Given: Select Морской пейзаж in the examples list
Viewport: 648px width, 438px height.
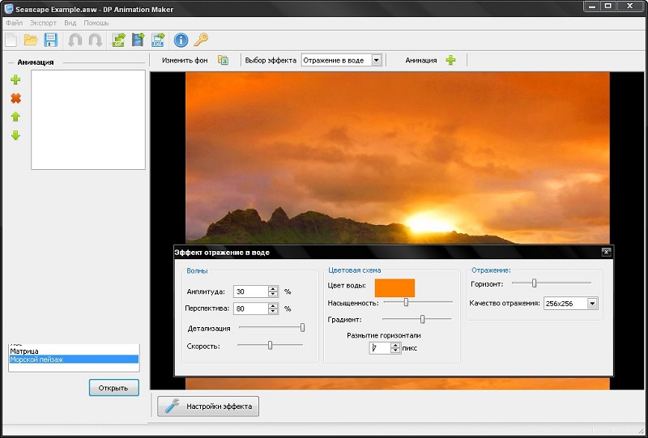Looking at the screenshot, I should [x=74, y=359].
